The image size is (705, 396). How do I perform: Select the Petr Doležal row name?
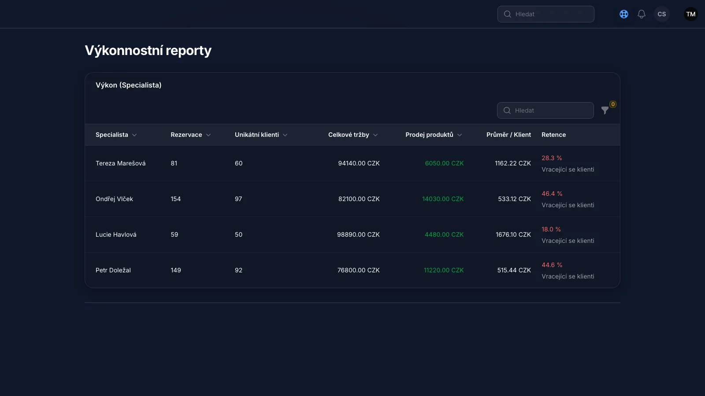tap(113, 270)
